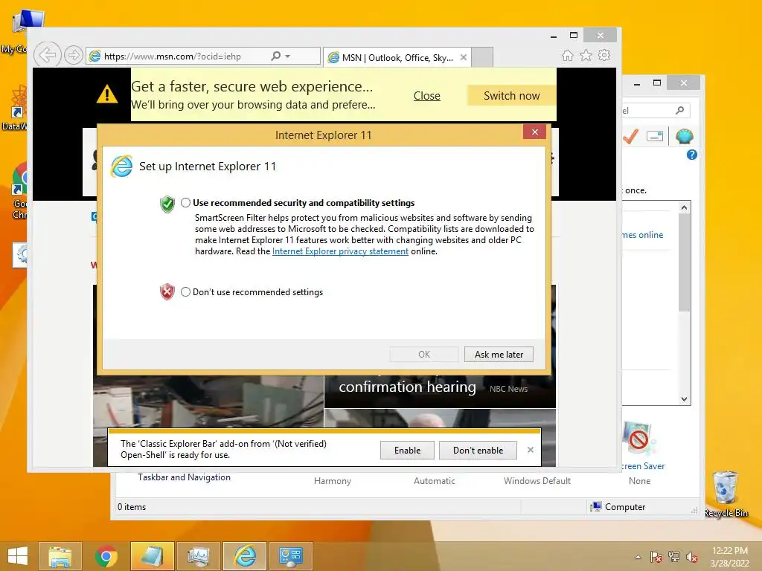
Task: Click 'confirmation hearing' news headline
Action: [x=407, y=387]
